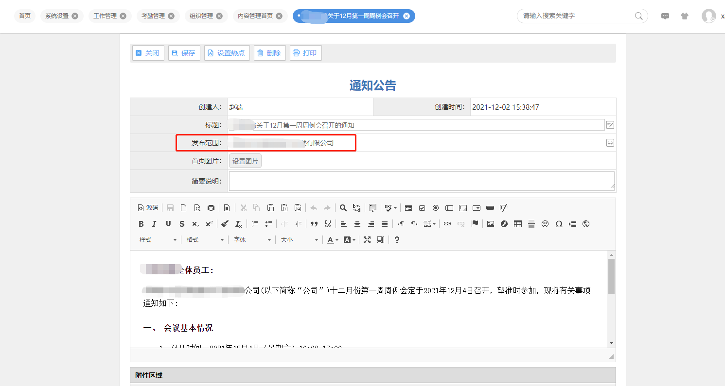This screenshot has height=386, width=725.
Task: Toggle italic formatting
Action: (154, 224)
